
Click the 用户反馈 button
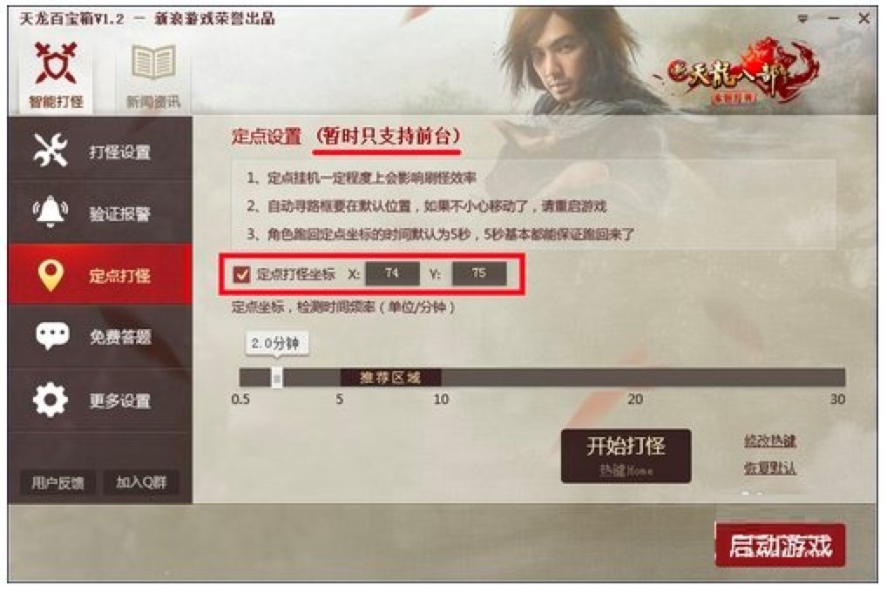(x=58, y=483)
